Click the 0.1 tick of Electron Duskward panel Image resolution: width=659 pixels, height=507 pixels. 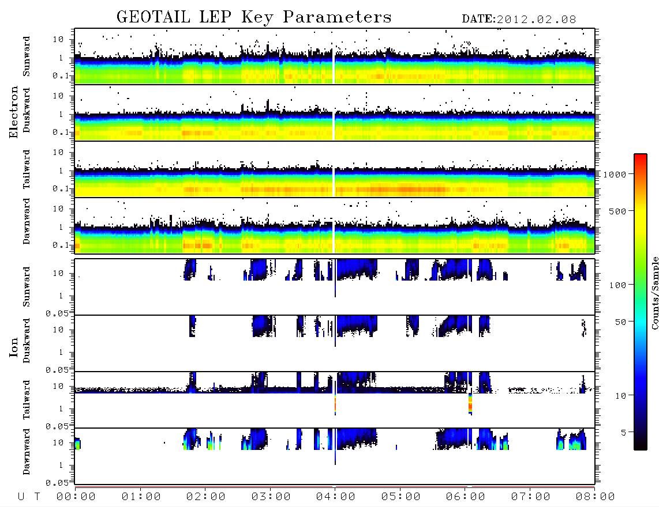tap(62, 132)
